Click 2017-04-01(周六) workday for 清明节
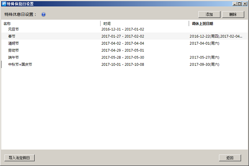The image size is (249, 166). 204,43
